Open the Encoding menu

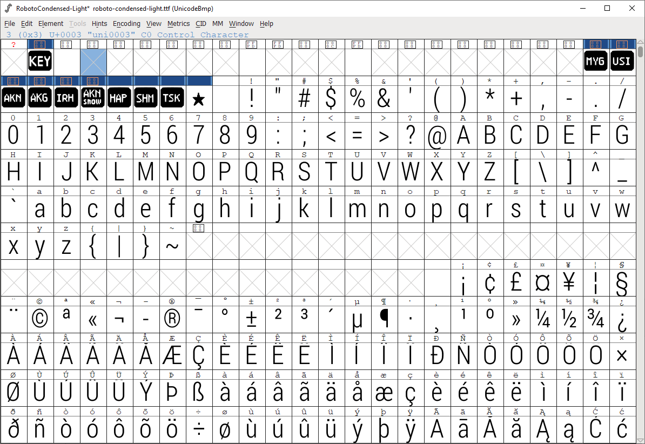coord(127,23)
